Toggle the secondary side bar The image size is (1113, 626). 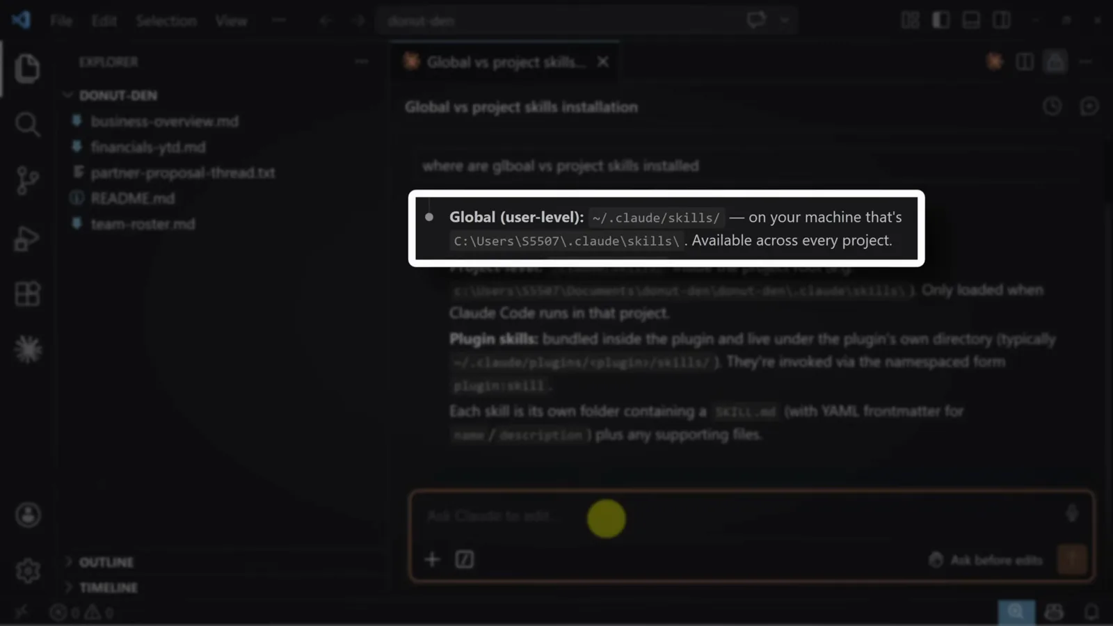click(x=1002, y=20)
